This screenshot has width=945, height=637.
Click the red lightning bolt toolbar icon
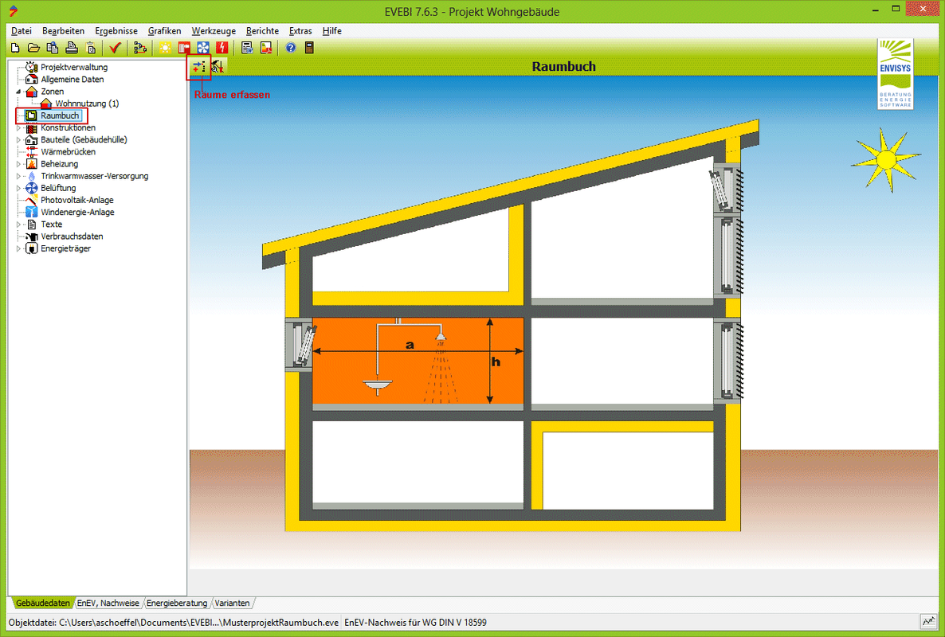[x=222, y=48]
